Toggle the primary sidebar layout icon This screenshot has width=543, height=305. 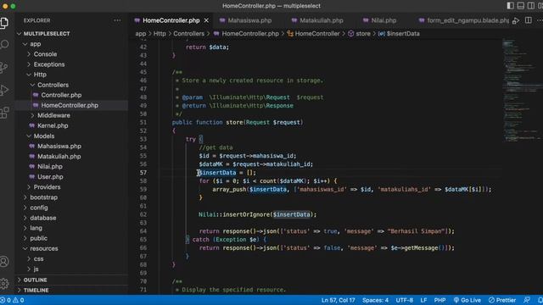tap(510, 6)
